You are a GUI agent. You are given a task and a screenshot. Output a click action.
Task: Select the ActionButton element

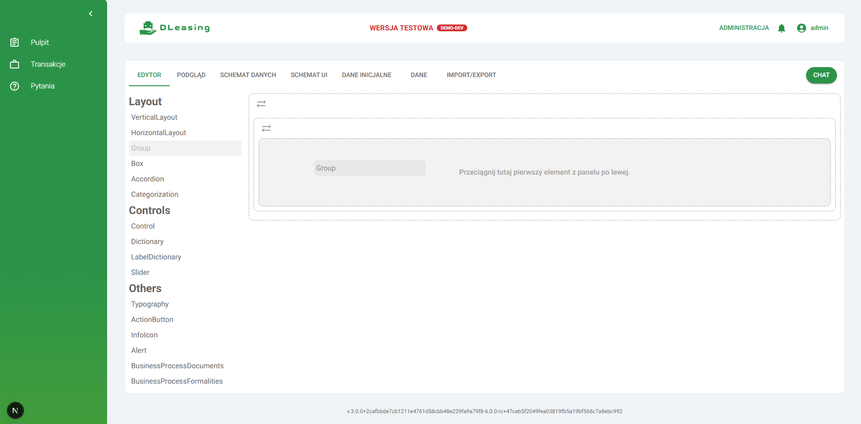[152, 319]
